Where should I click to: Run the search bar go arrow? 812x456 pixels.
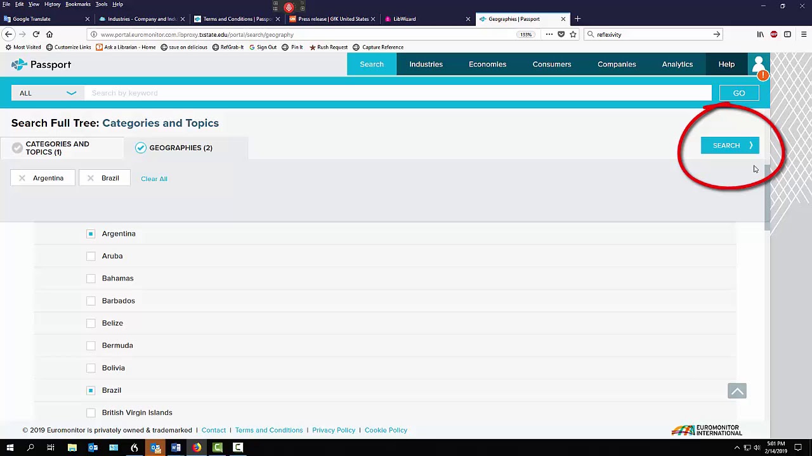coord(716,34)
